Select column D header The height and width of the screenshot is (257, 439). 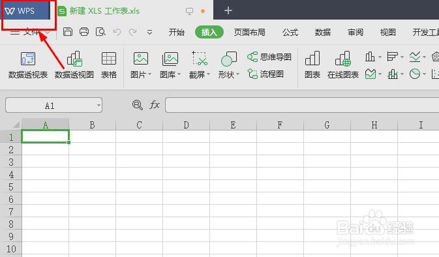186,125
